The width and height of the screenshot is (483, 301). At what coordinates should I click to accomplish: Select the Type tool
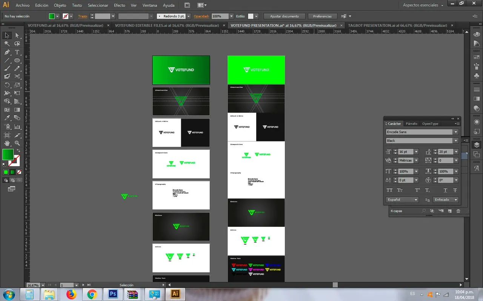pos(17,52)
